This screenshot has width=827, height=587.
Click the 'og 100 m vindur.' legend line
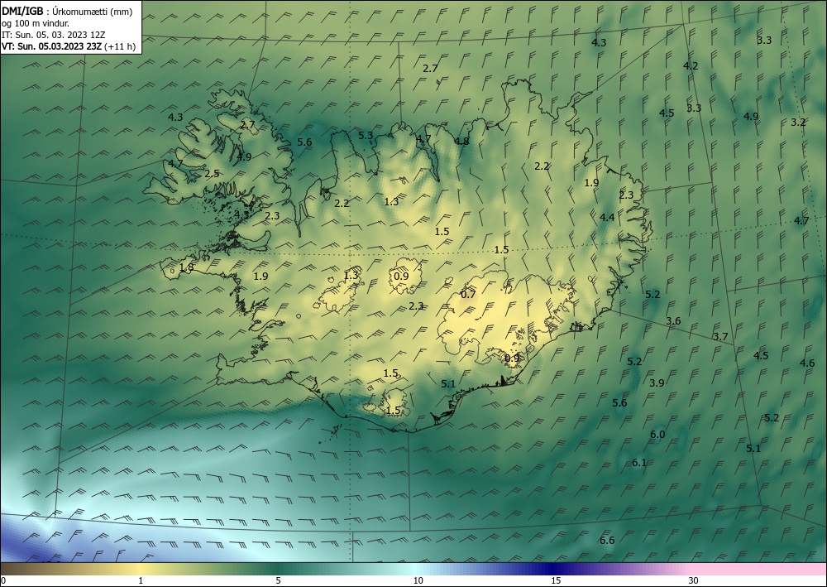[36, 23]
